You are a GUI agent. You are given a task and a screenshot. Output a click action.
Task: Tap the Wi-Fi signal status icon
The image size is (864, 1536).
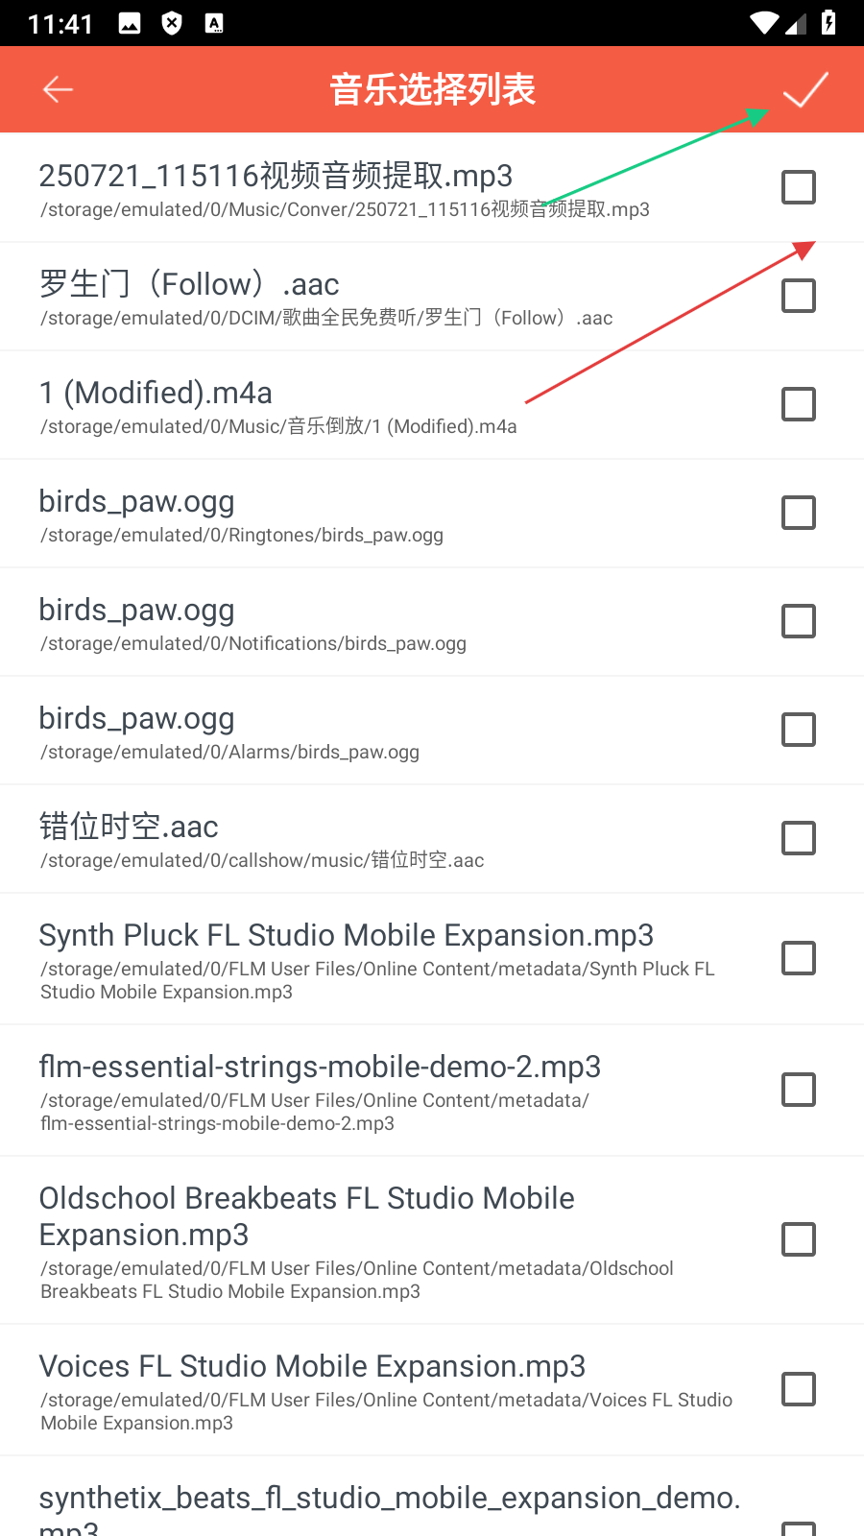click(x=764, y=22)
